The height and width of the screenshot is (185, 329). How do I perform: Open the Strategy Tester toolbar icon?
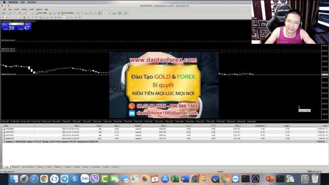32,13
